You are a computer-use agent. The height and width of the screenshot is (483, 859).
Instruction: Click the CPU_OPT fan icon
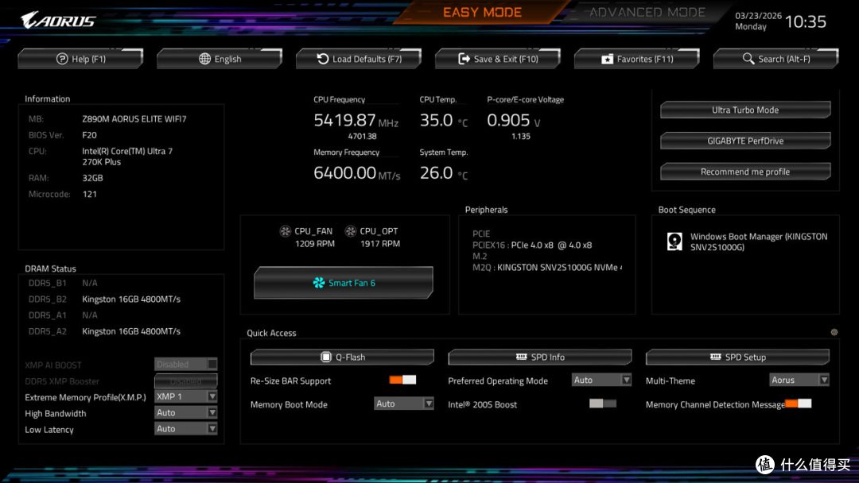(351, 231)
